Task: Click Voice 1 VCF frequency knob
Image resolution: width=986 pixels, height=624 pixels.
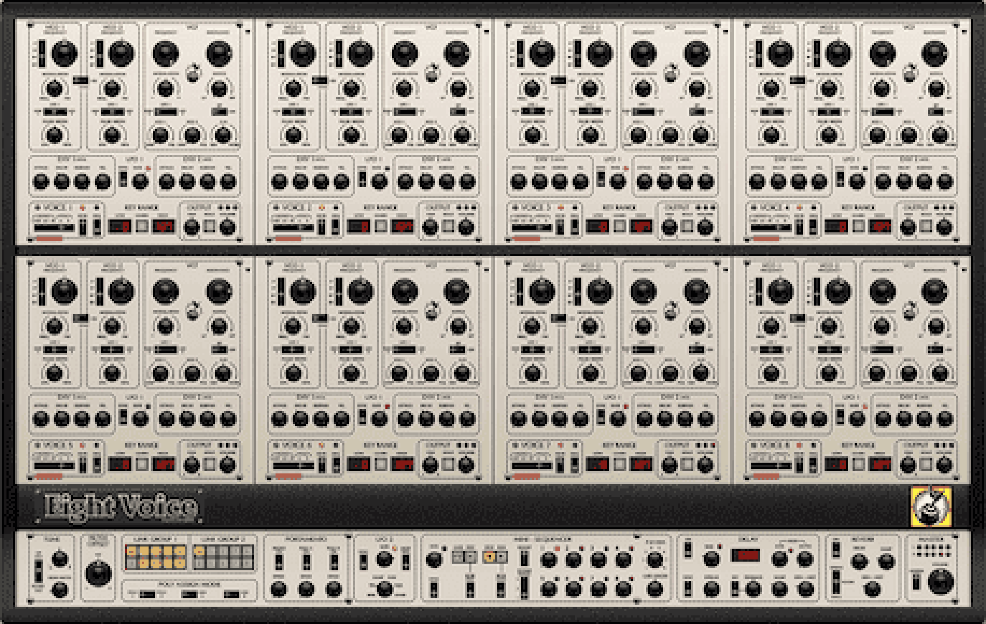Action: click(x=165, y=53)
